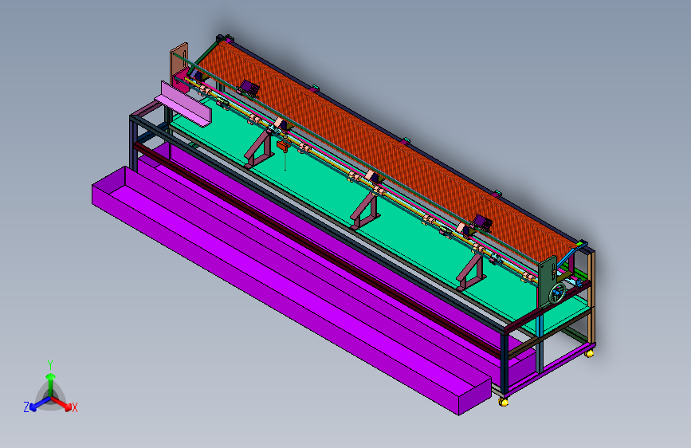
Task: Select the small orange block with needle
Action: coord(282,146)
